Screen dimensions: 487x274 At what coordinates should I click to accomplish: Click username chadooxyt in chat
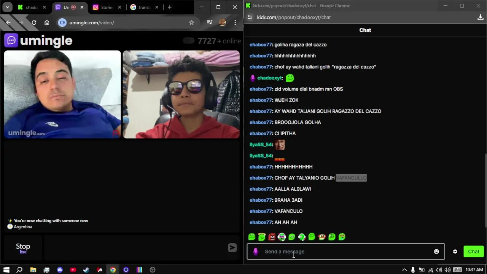coord(270,78)
